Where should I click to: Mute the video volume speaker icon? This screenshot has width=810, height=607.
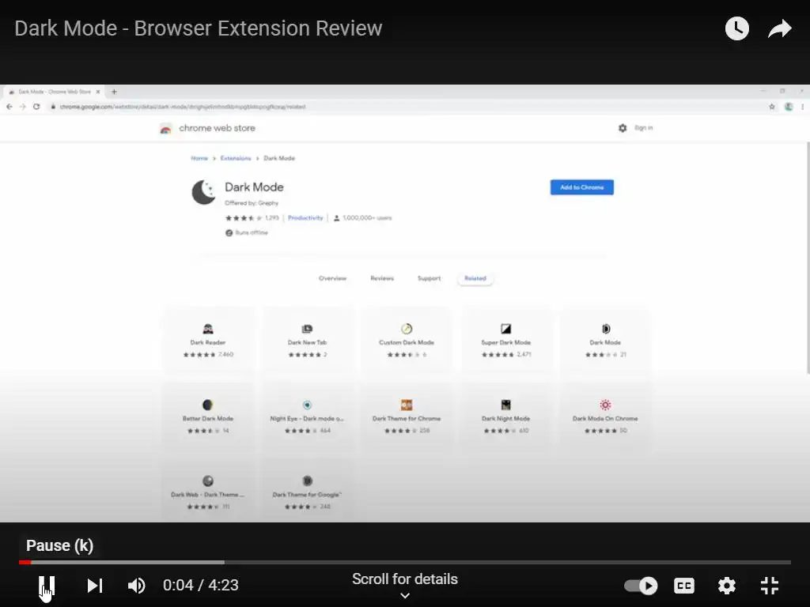click(x=136, y=586)
